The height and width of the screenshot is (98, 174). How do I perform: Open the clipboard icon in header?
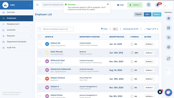coord(149,5)
